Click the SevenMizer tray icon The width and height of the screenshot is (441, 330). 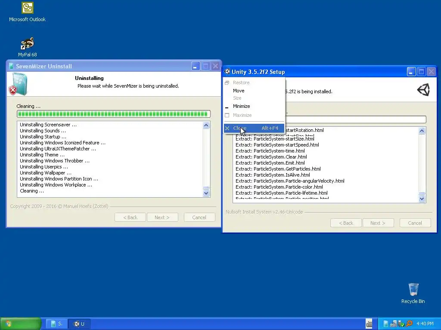pos(386,324)
